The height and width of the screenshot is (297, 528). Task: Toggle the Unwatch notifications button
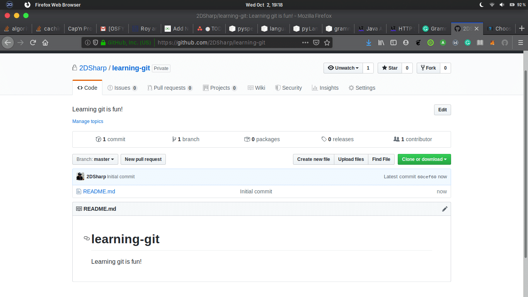(x=343, y=68)
